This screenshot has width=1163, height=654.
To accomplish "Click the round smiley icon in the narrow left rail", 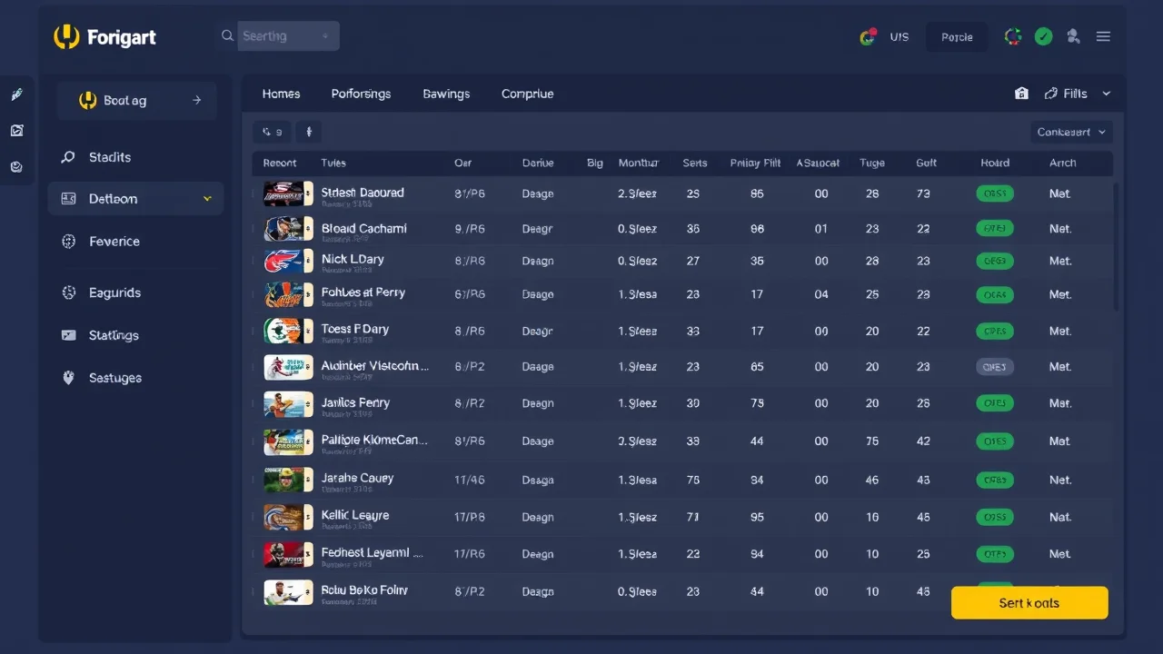I will coord(16,167).
